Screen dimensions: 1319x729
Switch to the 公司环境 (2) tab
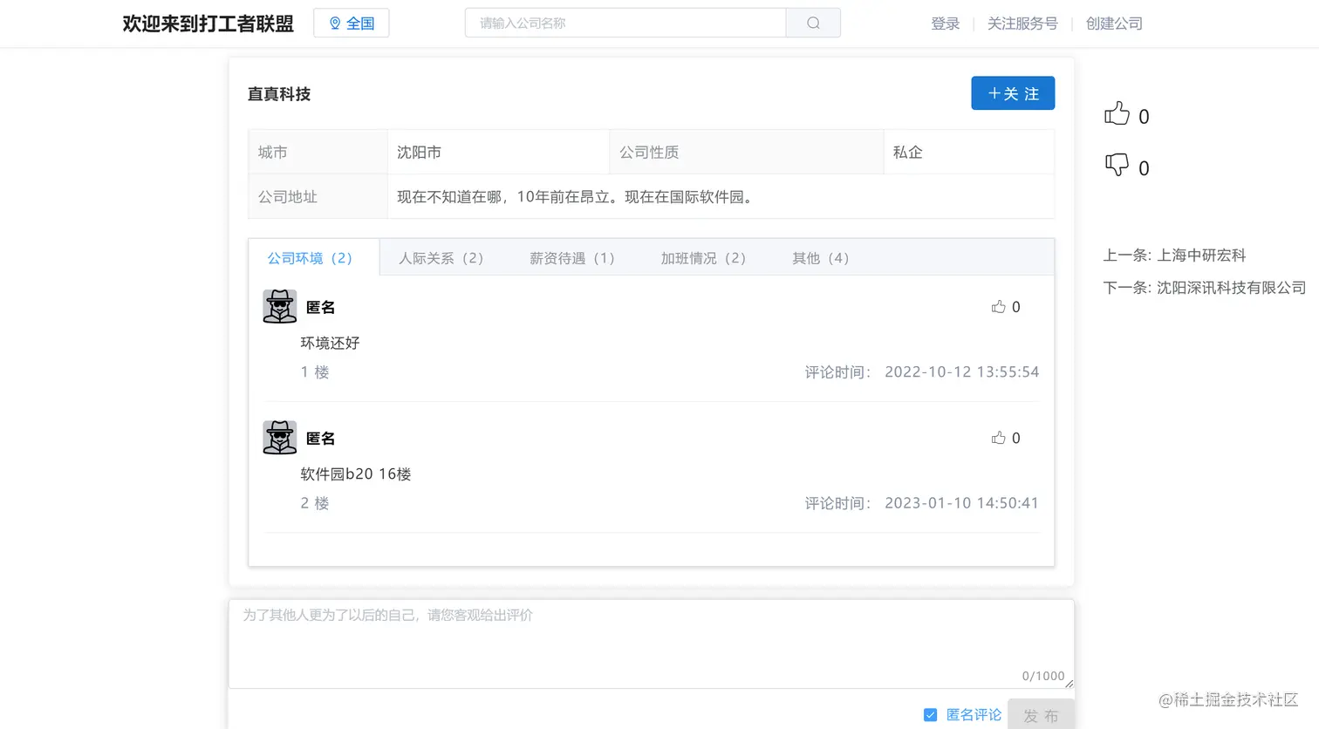pos(314,258)
